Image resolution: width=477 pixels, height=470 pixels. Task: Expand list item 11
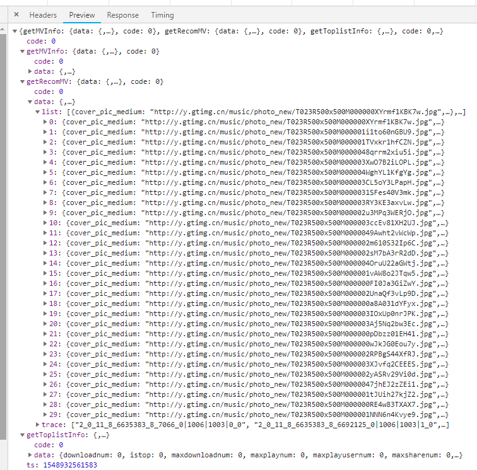tap(45, 233)
